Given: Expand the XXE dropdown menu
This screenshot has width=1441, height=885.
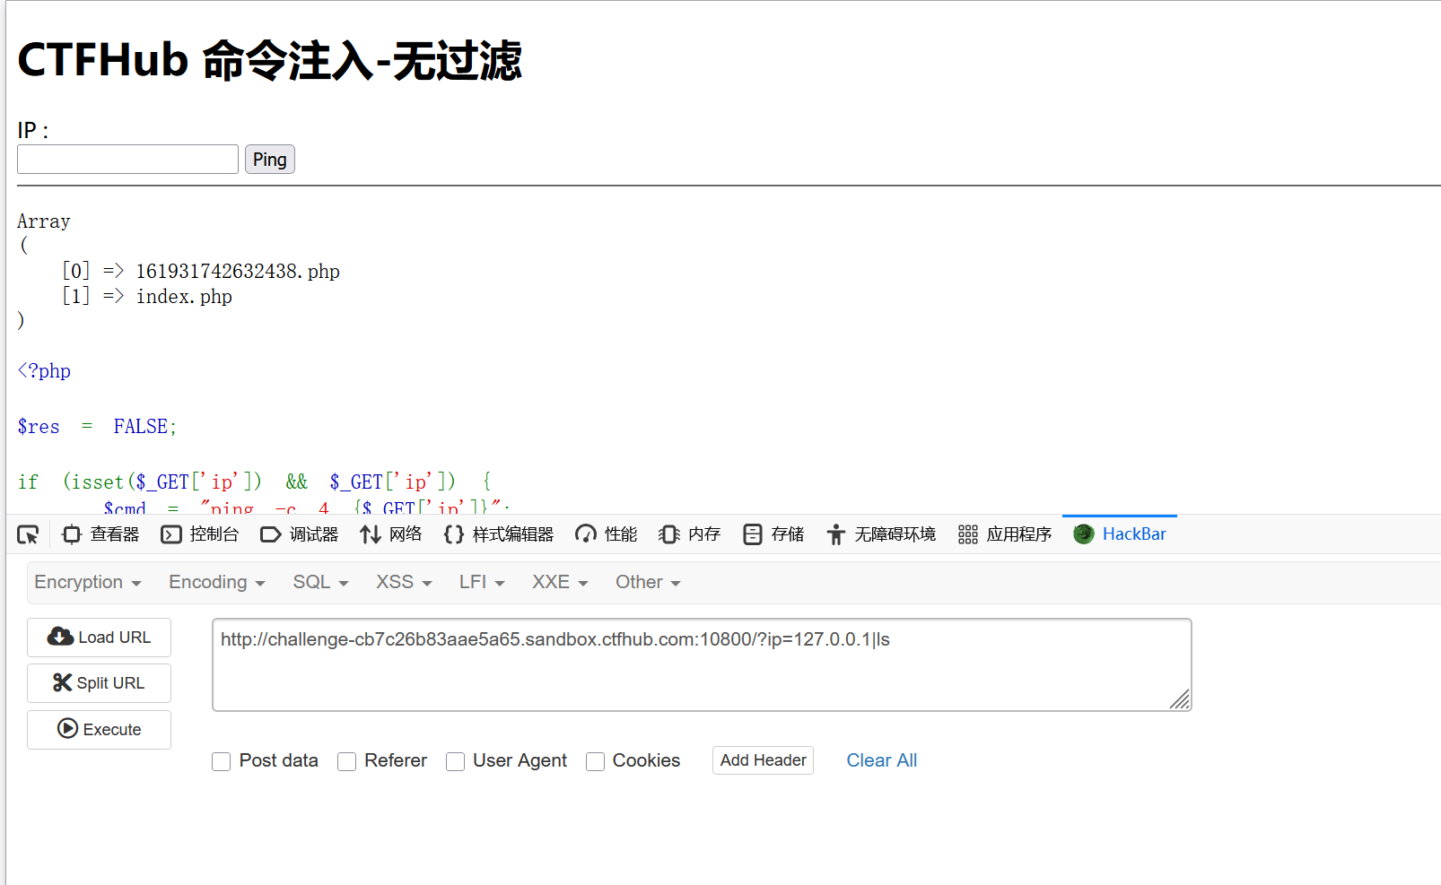Looking at the screenshot, I should point(560,582).
